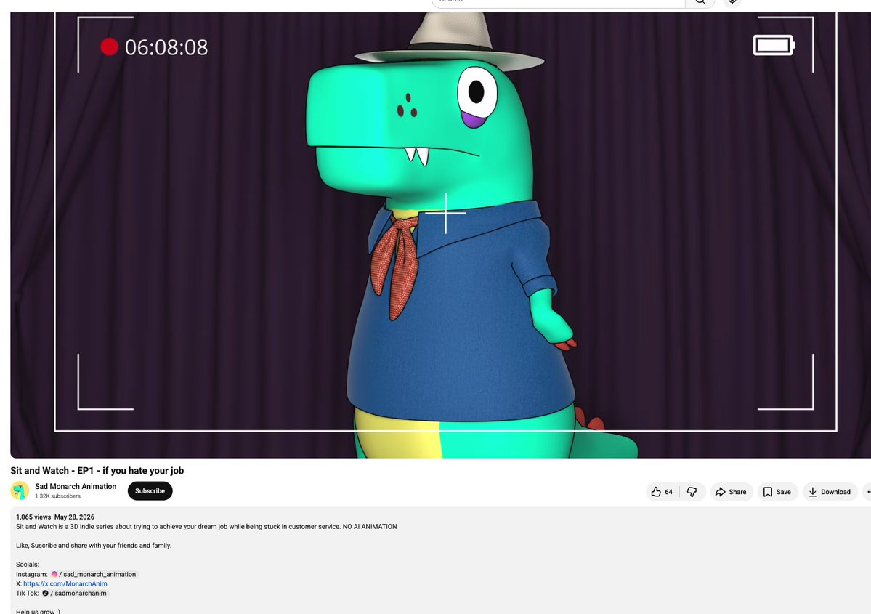This screenshot has width=871, height=614.
Task: Click the '1,065 views May 28, 2026' text
Action: pyautogui.click(x=55, y=517)
